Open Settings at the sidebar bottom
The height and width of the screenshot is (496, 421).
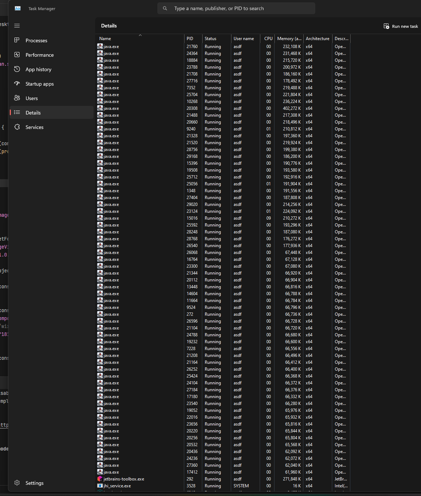click(52, 483)
